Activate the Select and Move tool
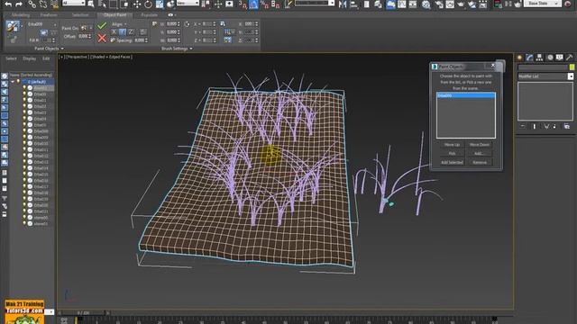Viewport: 577px width, 324px height. tap(137, 4)
